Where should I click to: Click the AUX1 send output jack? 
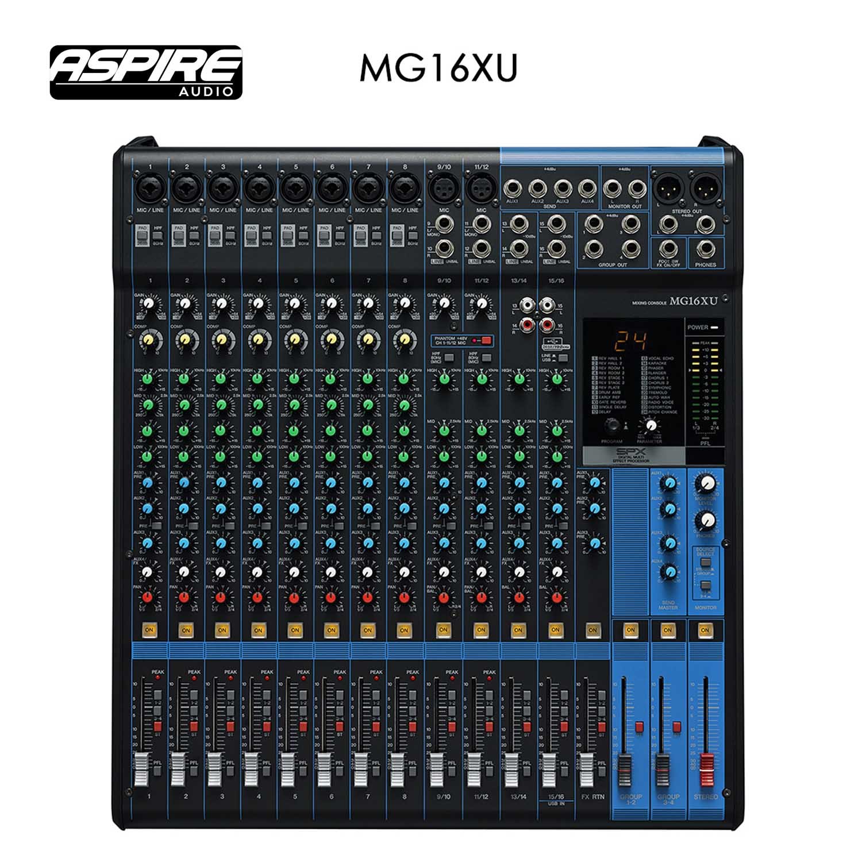point(513,187)
